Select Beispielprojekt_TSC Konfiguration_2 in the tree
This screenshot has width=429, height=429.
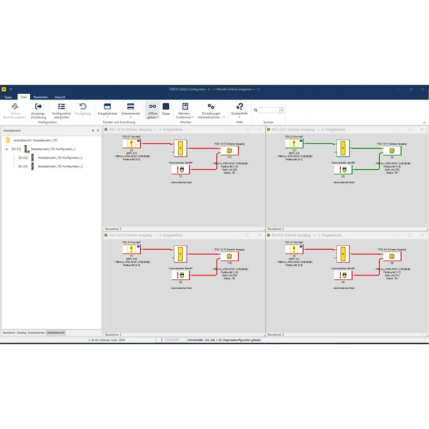[60, 158]
